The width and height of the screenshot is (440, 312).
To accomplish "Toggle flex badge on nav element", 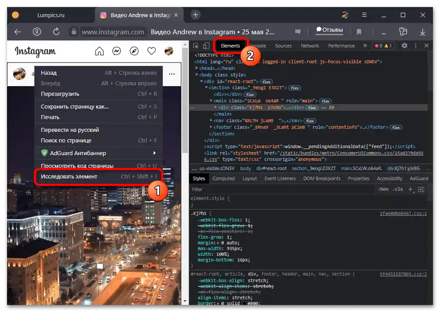I will [310, 121].
